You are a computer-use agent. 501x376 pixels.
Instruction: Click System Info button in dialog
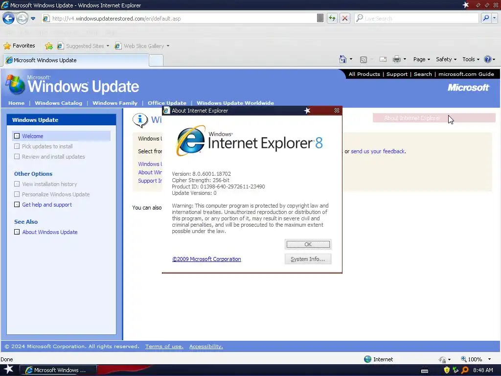[308, 259]
